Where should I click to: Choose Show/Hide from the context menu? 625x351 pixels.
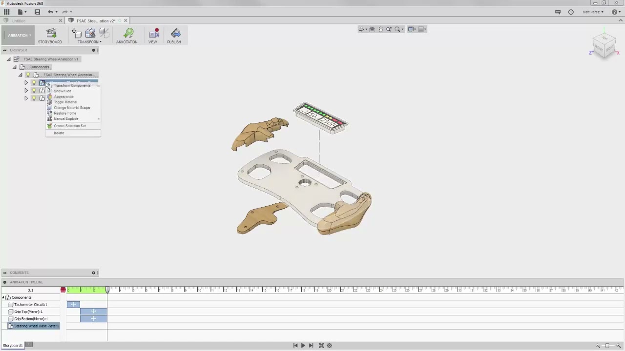click(x=62, y=91)
